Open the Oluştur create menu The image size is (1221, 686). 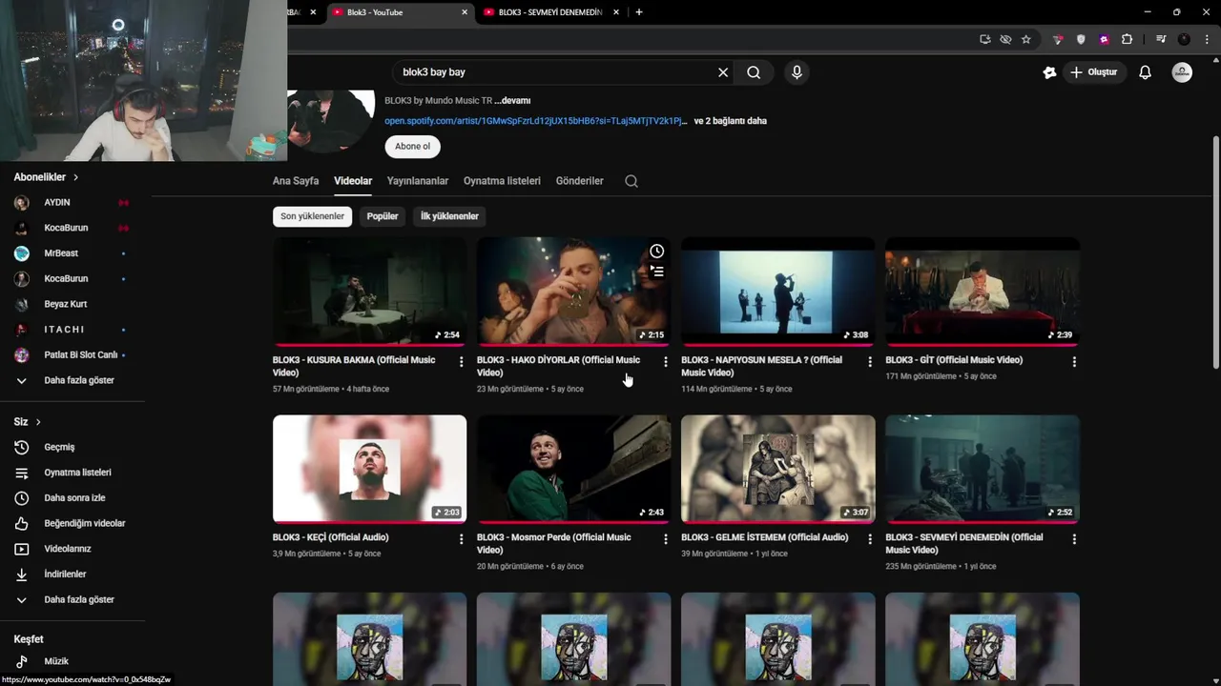1094,72
